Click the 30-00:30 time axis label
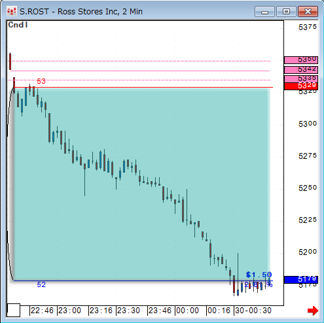 tap(253, 311)
